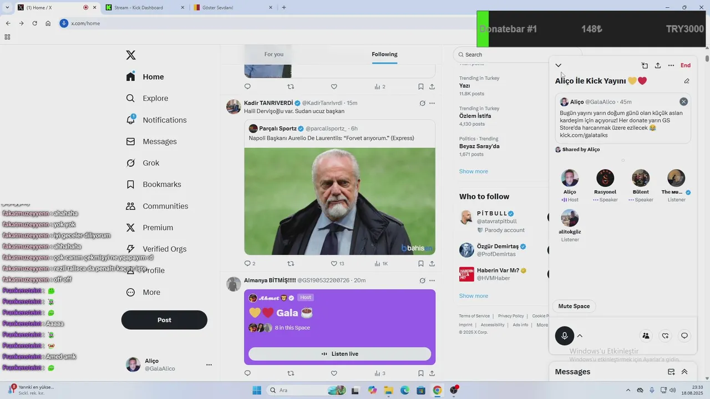Screen dimensions: 710x399
Task: Open Space three-dot options menu
Action: tap(671, 65)
